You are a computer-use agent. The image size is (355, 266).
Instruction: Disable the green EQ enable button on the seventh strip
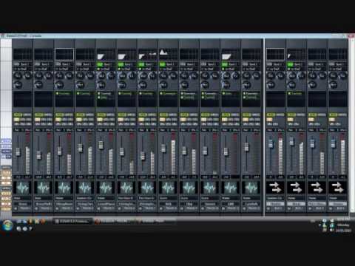[141, 64]
